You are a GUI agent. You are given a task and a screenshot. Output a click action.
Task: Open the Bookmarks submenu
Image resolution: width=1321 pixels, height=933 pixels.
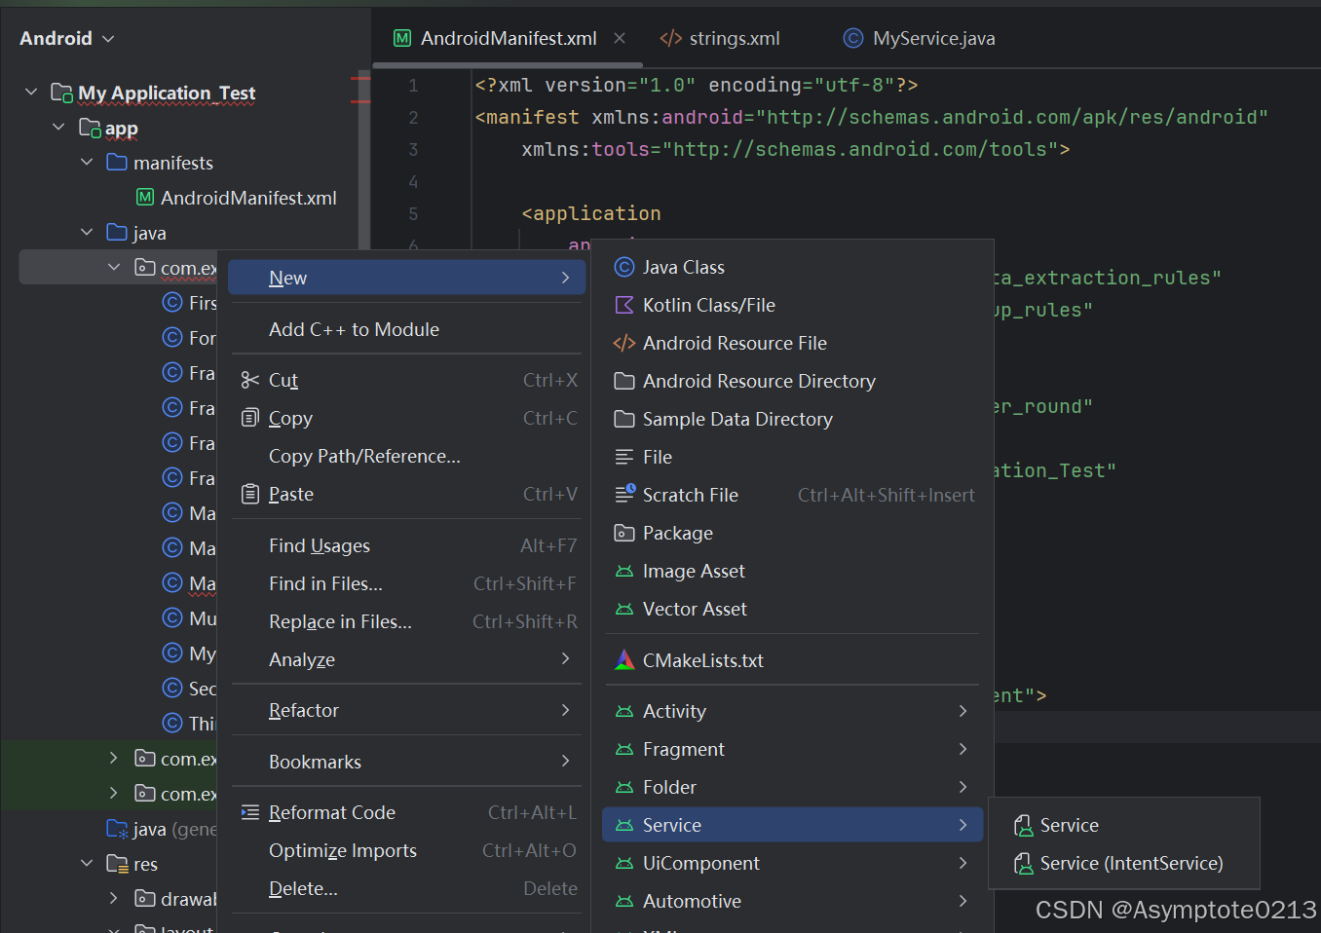[406, 762]
